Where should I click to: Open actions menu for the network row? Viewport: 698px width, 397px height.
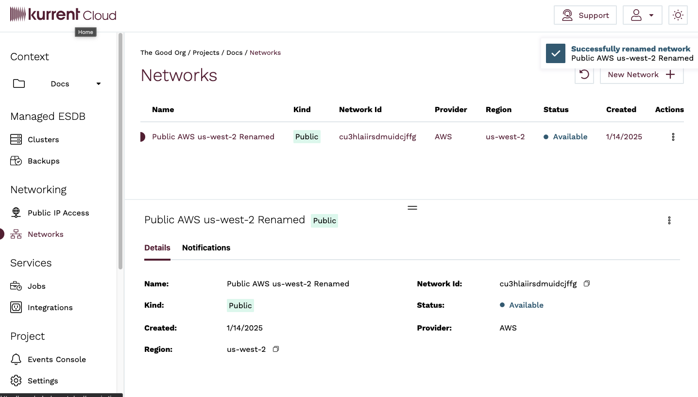point(673,136)
